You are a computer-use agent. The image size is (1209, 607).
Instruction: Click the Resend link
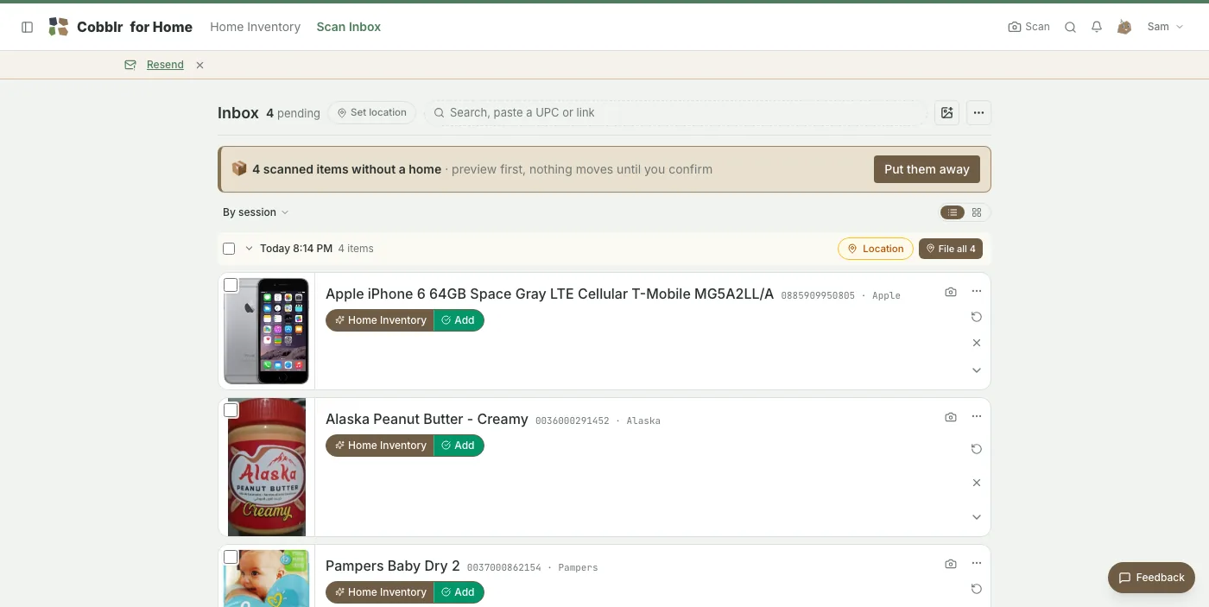click(x=165, y=65)
